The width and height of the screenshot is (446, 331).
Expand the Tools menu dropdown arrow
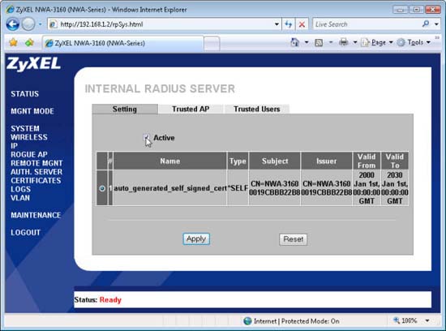(x=428, y=42)
